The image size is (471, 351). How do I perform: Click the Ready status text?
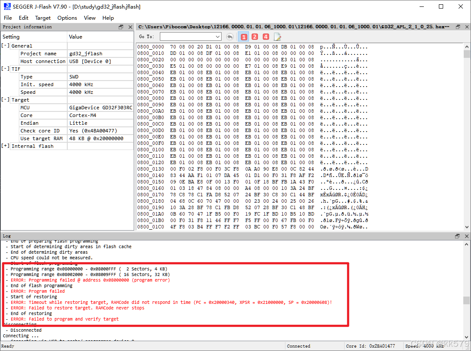(x=8, y=346)
